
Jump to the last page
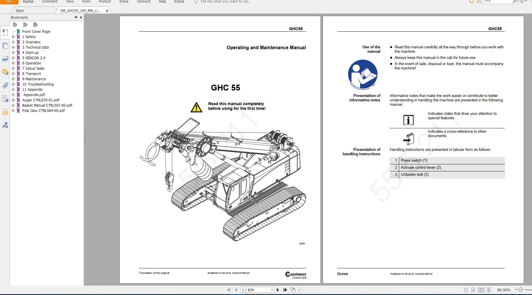point(285,290)
